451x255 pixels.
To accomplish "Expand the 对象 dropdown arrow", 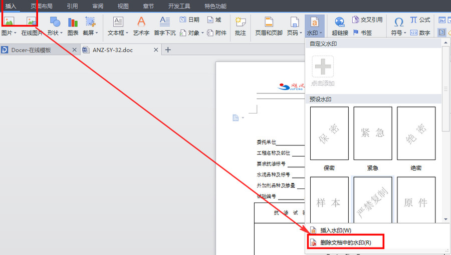I will click(x=202, y=32).
